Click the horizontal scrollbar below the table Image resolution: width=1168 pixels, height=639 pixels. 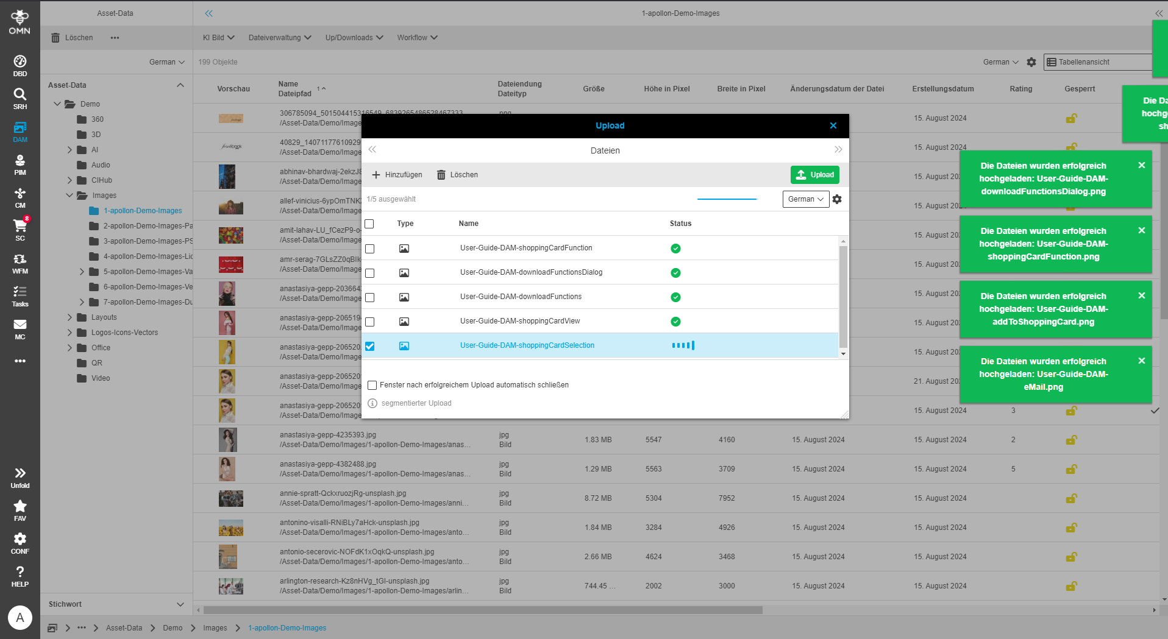click(x=482, y=610)
